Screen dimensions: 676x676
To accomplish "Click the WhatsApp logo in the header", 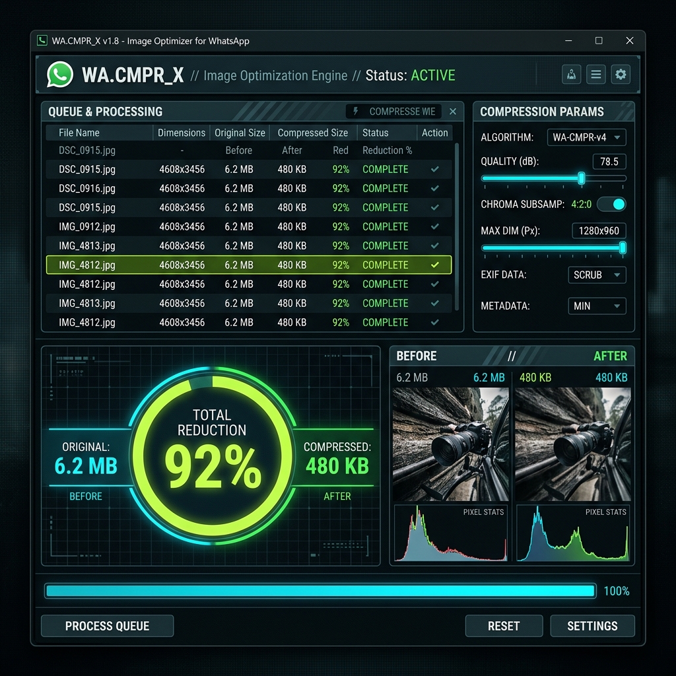I will [60, 75].
